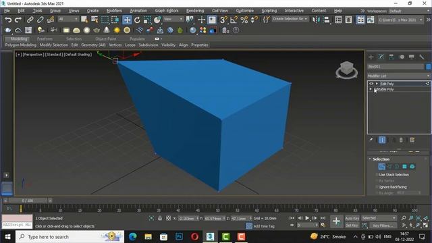
Task: Click the time slider showing 0 / 100
Action: coord(27,200)
